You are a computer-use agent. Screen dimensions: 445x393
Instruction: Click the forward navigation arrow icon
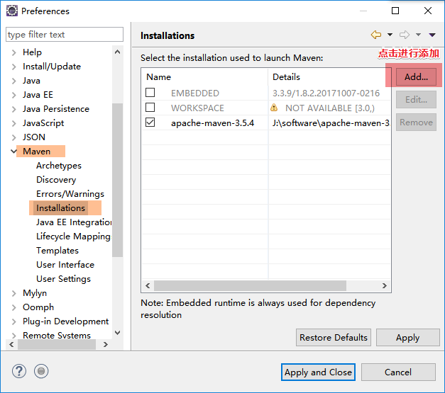pyautogui.click(x=405, y=35)
